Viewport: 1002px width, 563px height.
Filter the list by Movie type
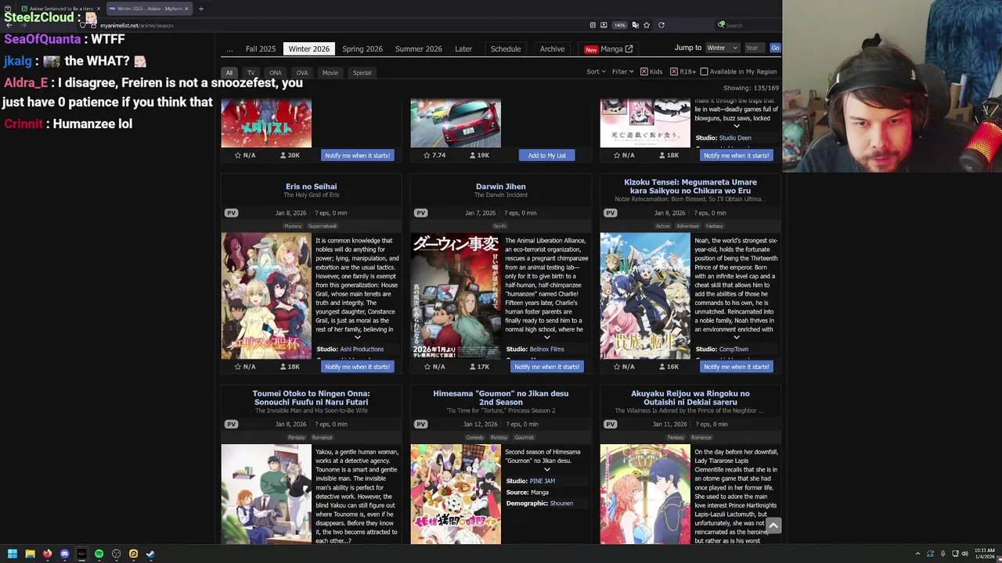330,73
